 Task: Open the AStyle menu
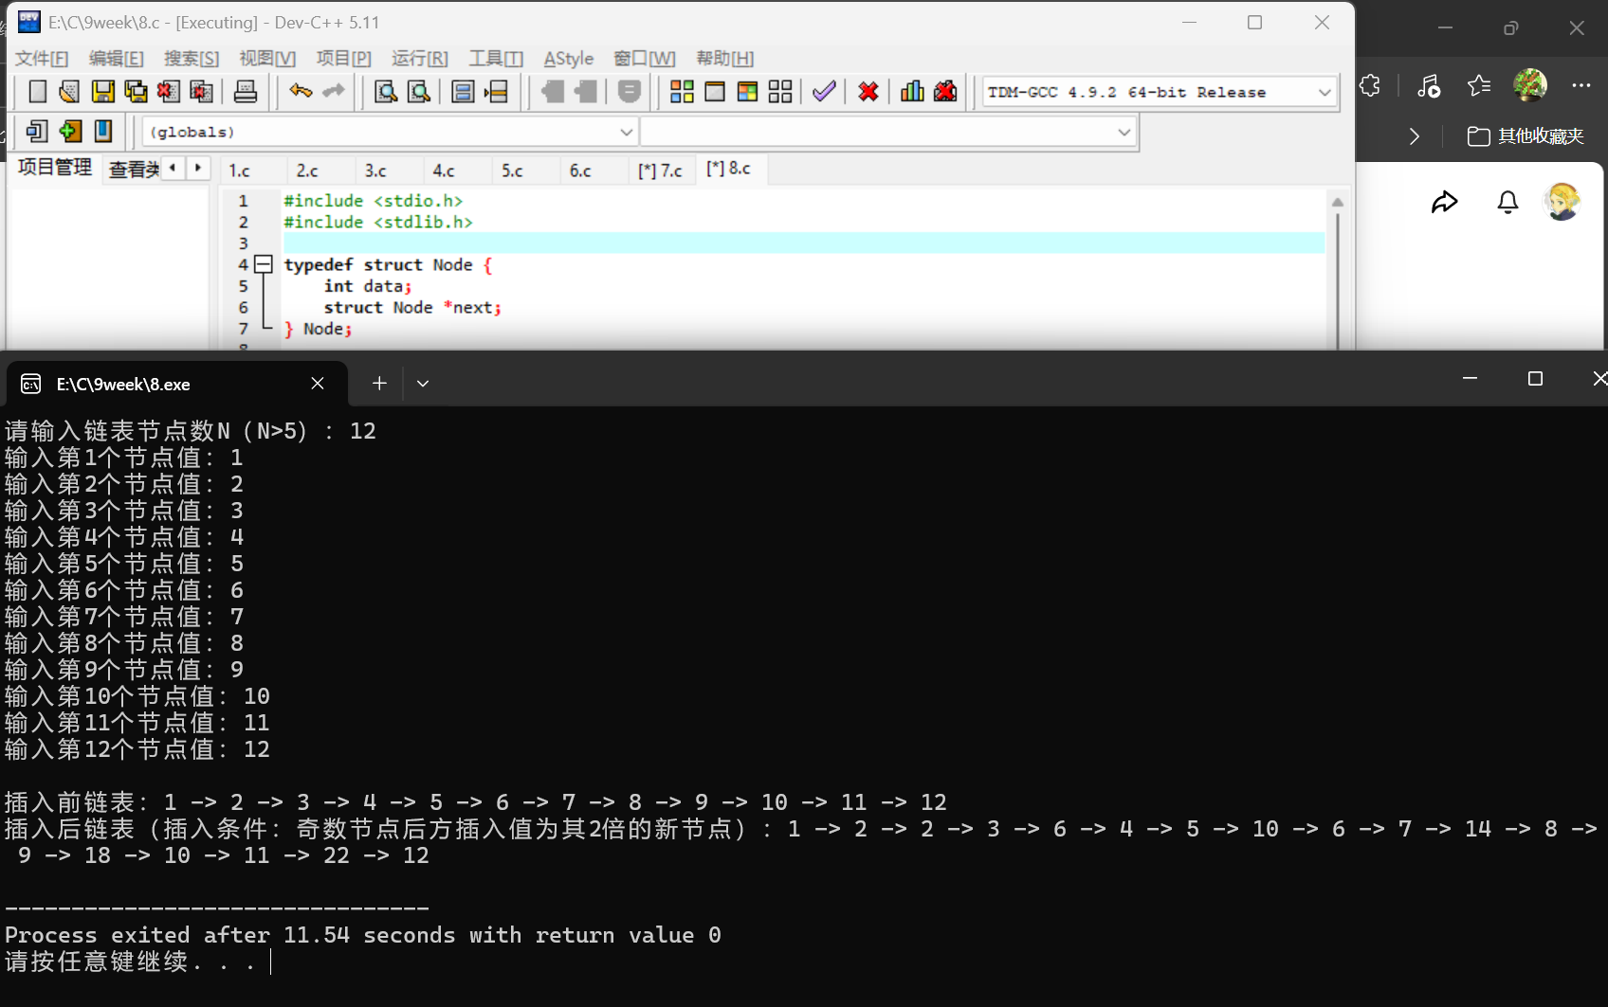pyautogui.click(x=569, y=59)
